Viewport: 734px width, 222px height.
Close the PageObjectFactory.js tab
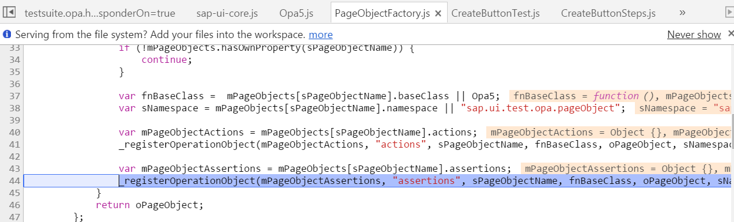pyautogui.click(x=438, y=13)
